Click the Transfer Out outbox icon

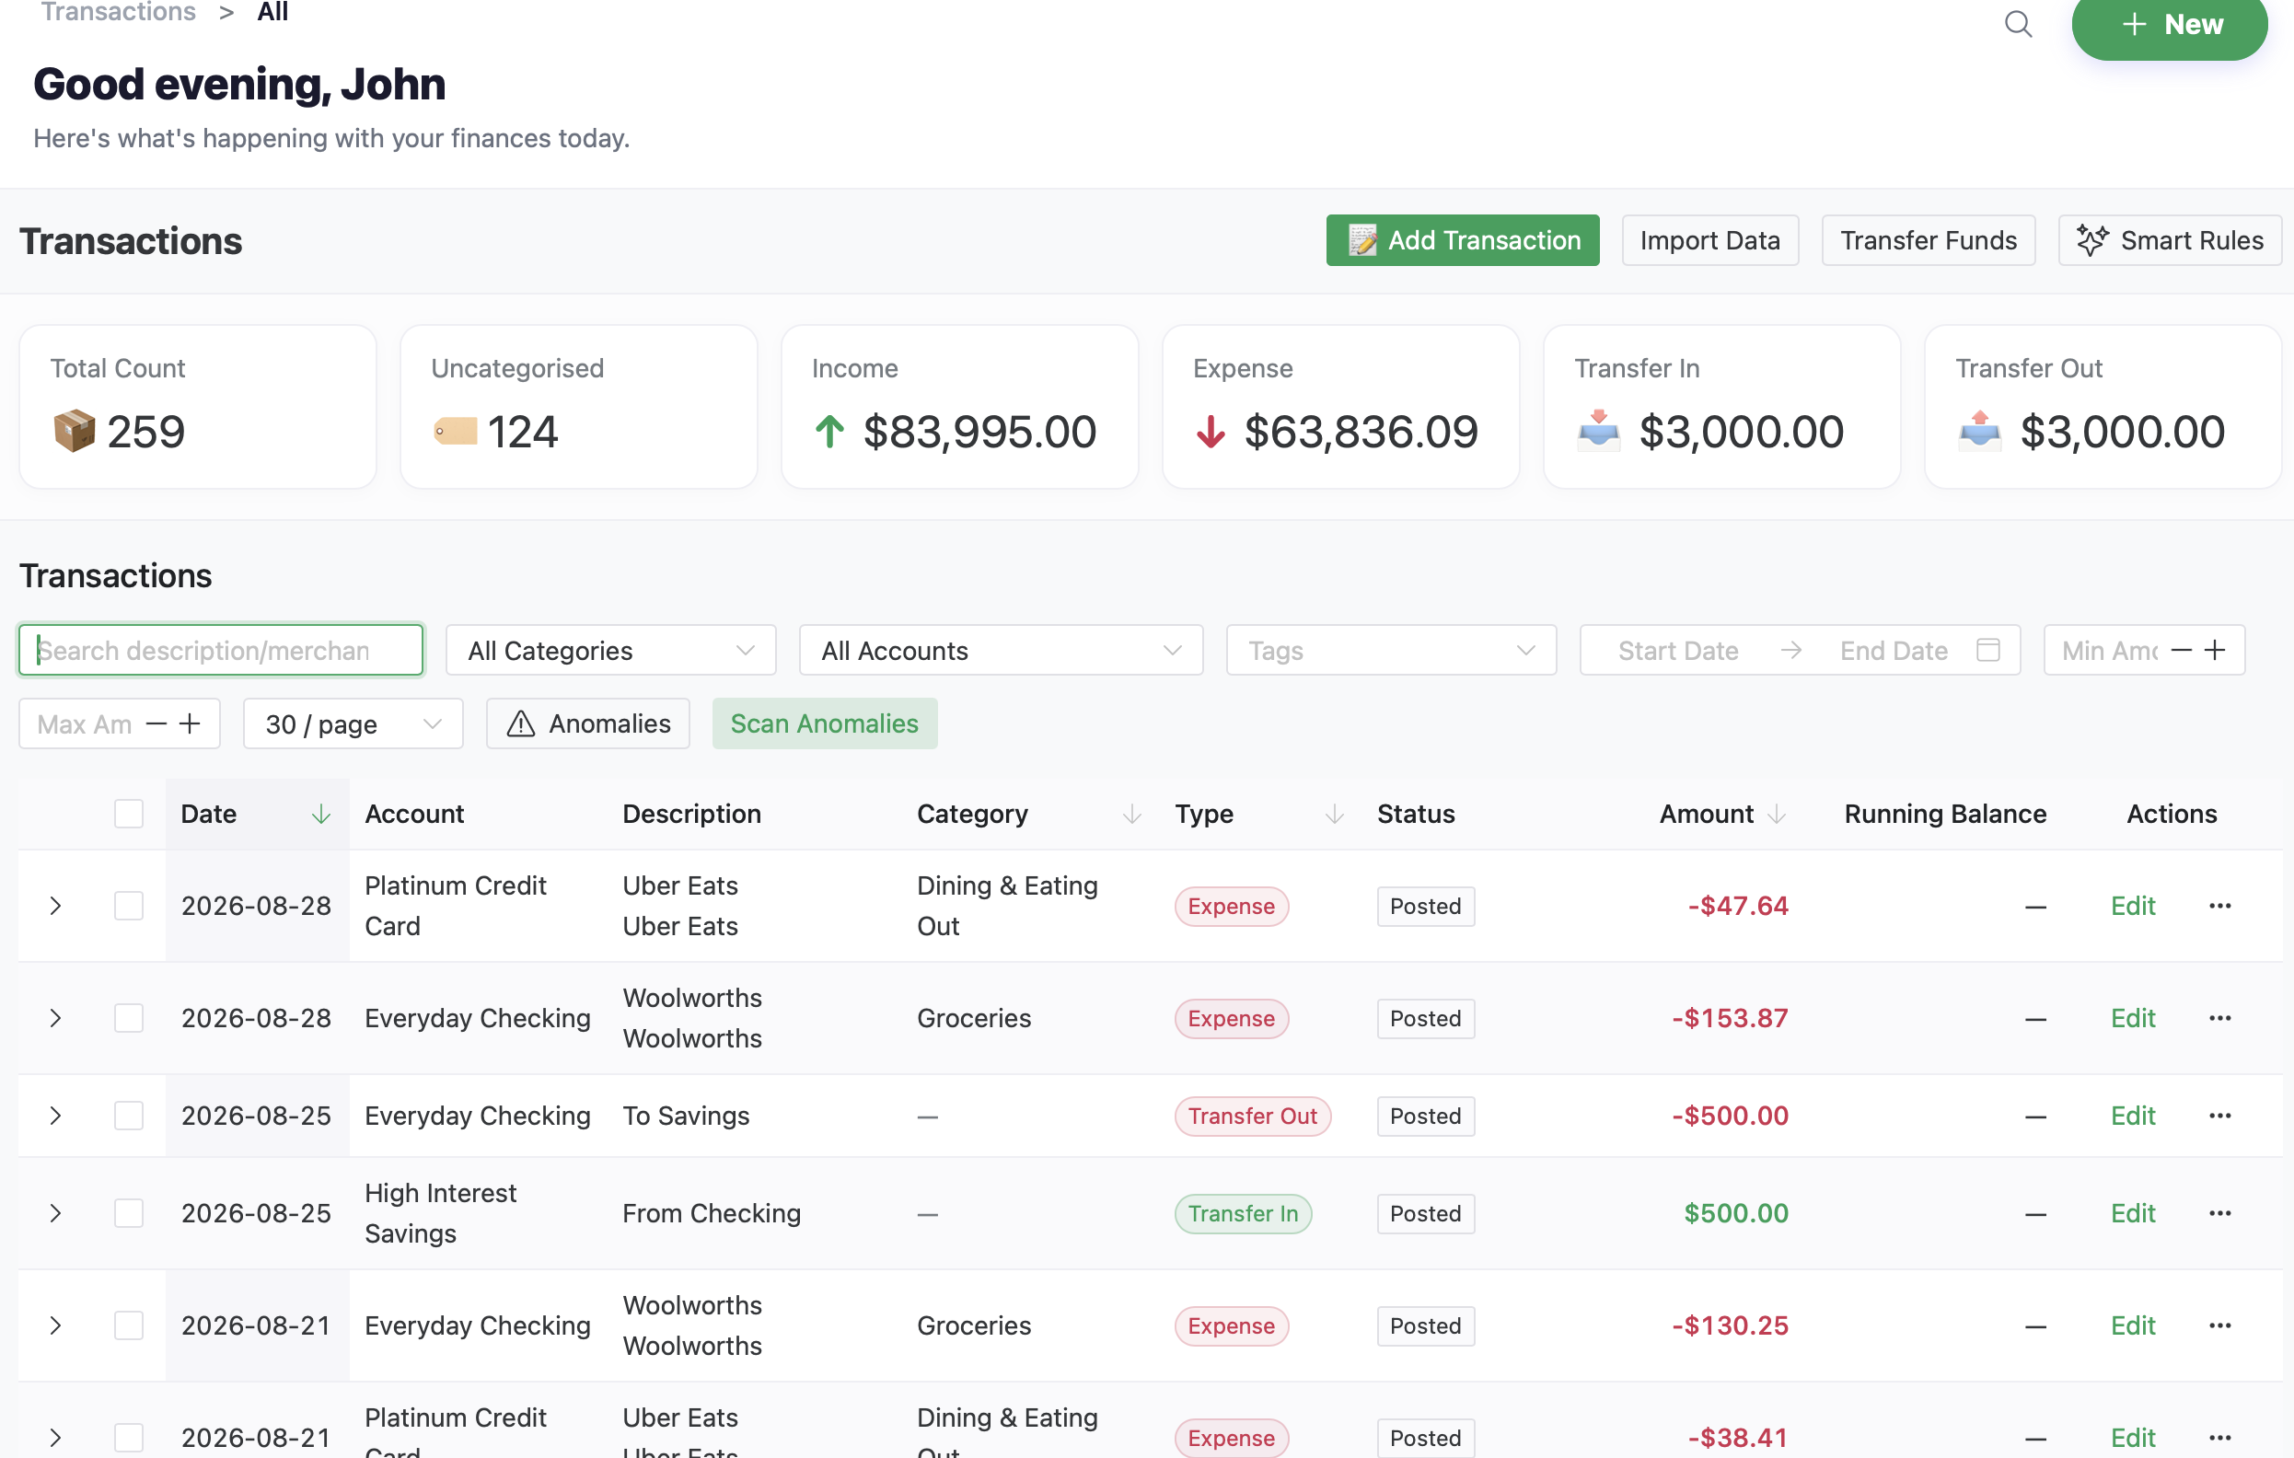pos(1979,431)
